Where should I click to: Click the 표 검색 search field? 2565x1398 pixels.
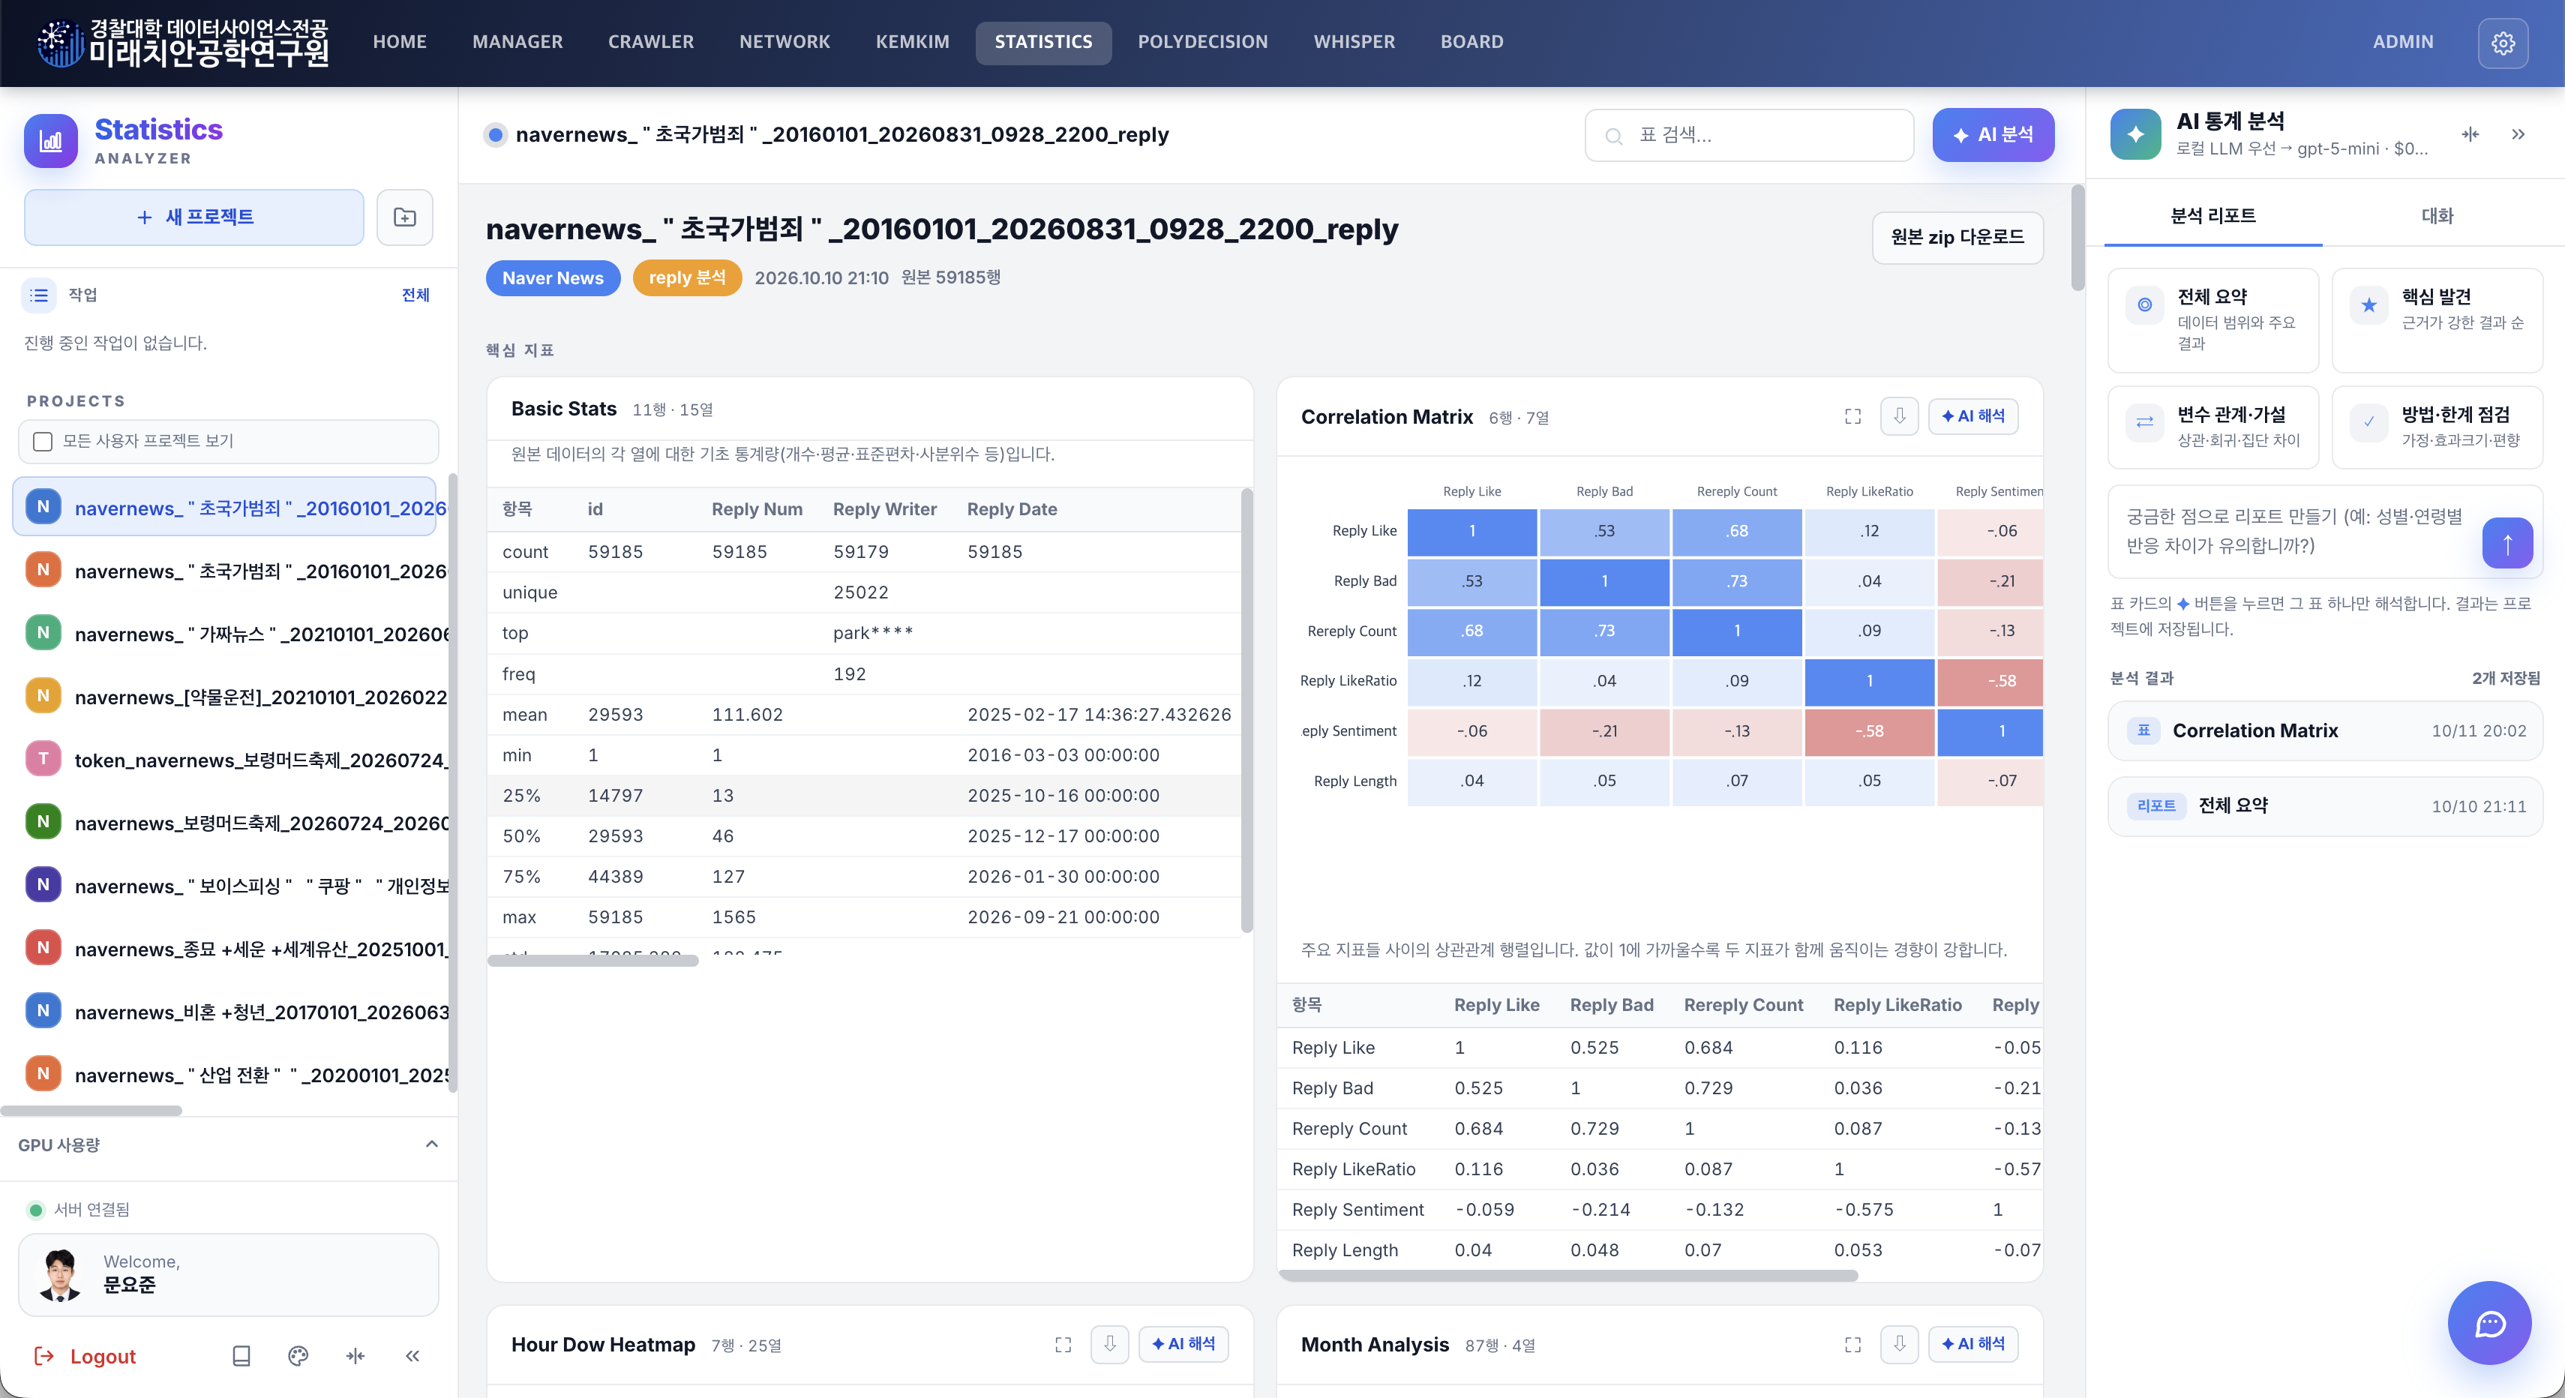(x=1748, y=134)
